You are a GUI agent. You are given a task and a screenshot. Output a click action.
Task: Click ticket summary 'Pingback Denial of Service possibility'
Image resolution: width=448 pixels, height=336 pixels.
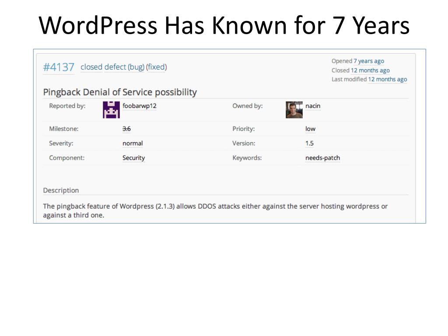(120, 92)
